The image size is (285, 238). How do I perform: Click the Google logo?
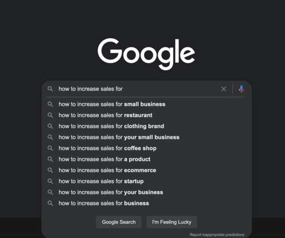(x=146, y=54)
